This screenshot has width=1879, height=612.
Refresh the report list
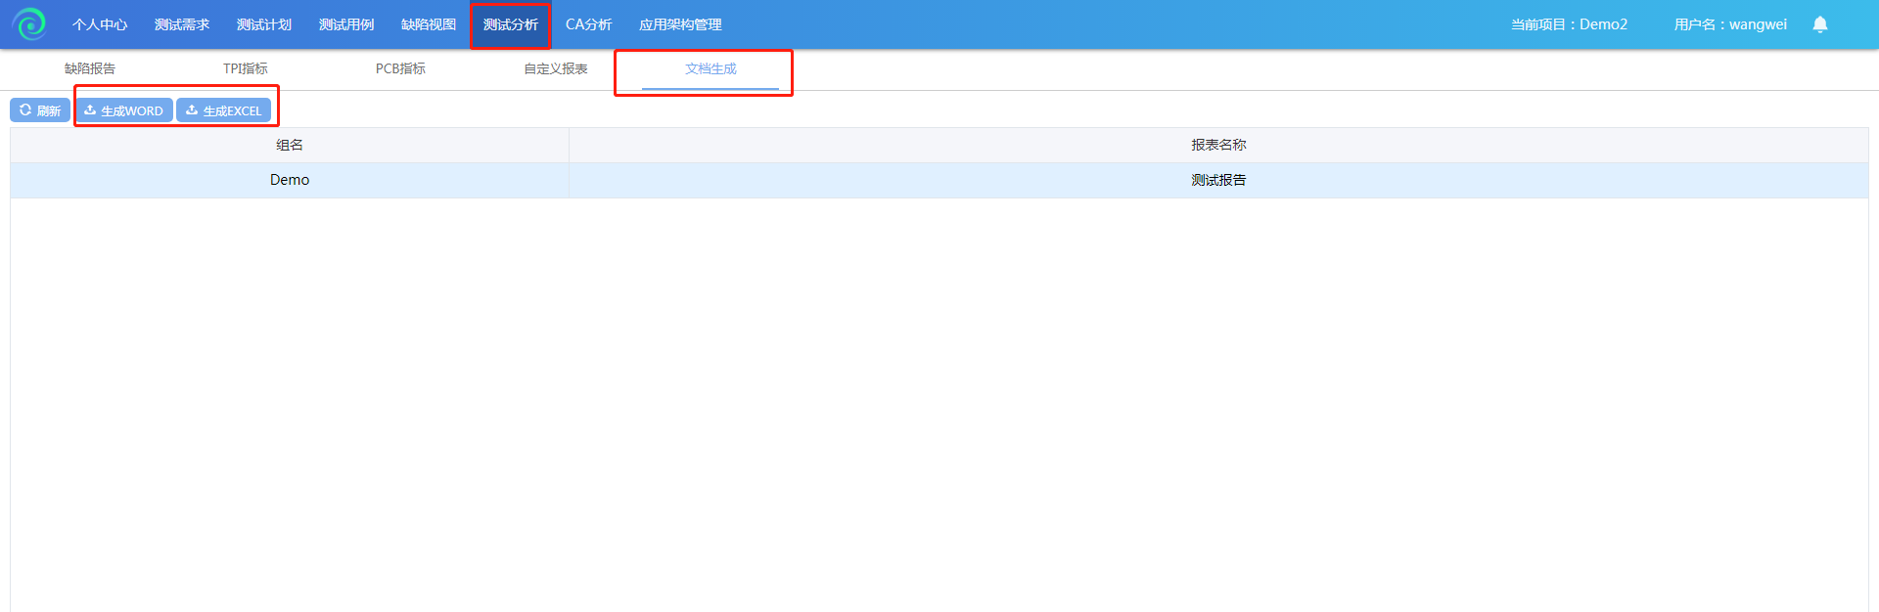[x=40, y=110]
